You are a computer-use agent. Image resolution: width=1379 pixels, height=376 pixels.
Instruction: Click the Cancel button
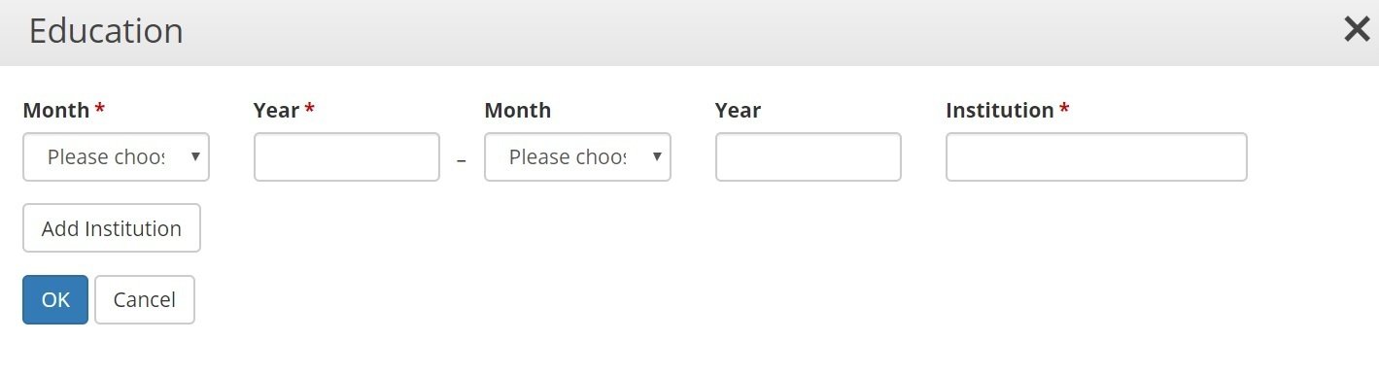[145, 299]
